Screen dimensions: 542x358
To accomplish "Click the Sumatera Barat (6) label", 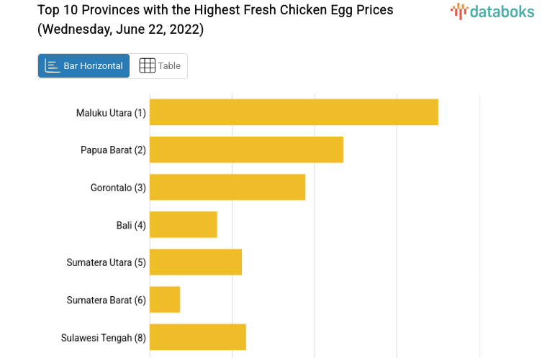I will pyautogui.click(x=106, y=300).
